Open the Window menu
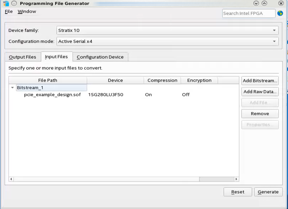Image resolution: width=288 pixels, height=209 pixels. [x=27, y=11]
